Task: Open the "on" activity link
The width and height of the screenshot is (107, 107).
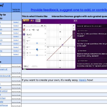Action: [1, 29]
